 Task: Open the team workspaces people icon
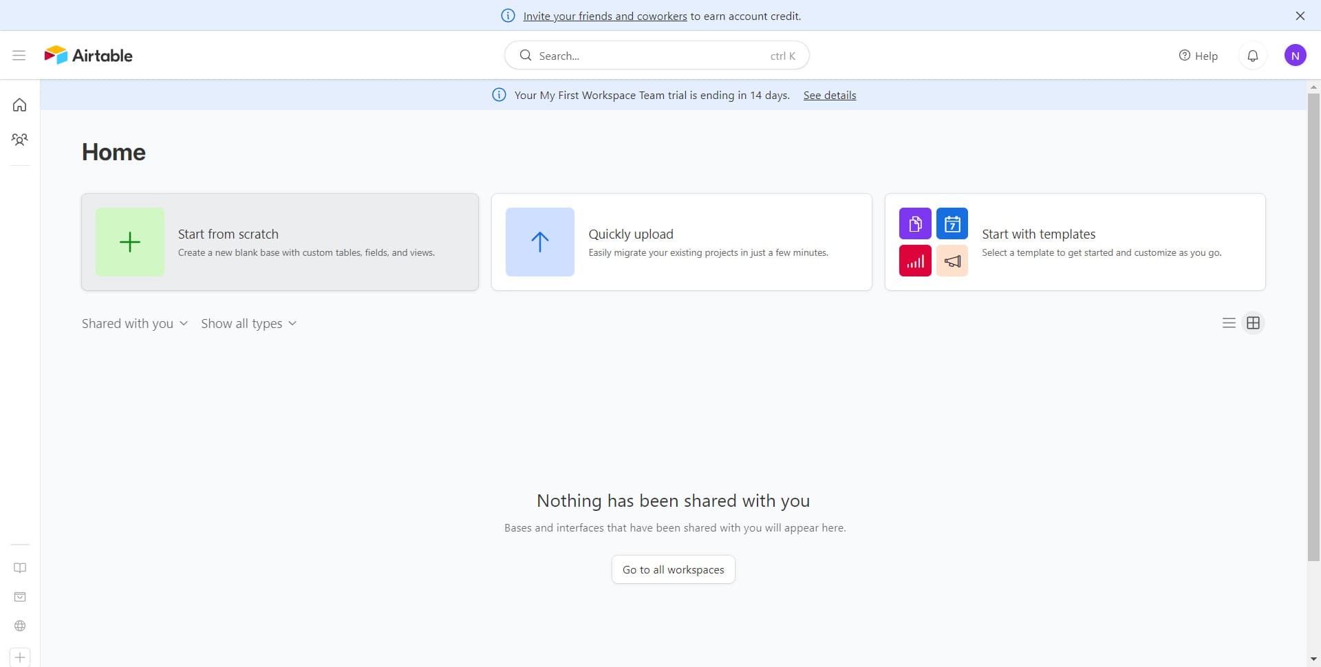[x=20, y=140]
